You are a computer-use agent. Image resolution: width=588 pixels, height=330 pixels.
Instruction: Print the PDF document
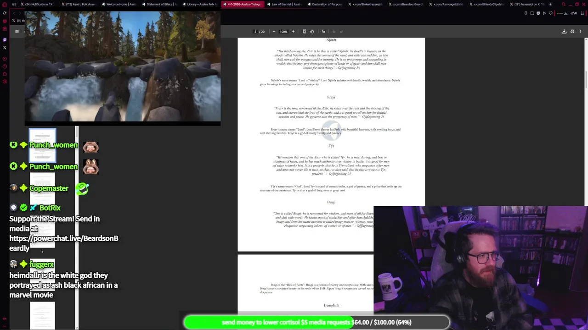572,32
